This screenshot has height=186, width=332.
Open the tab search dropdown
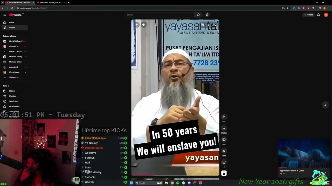point(2,3)
